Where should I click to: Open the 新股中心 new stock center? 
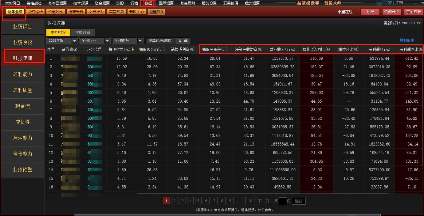[136, 11]
